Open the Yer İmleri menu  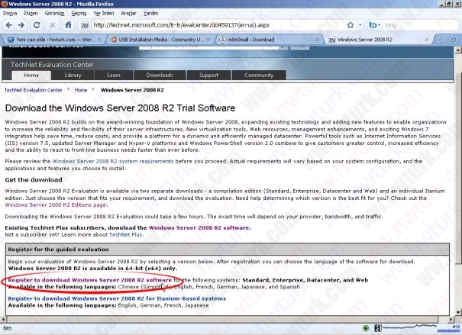(104, 13)
